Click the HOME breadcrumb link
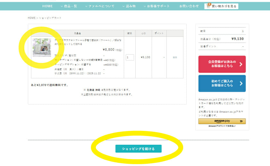Viewport: 270px width, 166px height. tap(31, 18)
